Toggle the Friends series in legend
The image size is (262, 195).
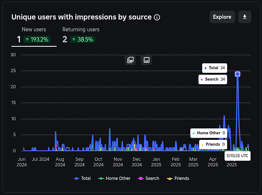pyautogui.click(x=178, y=178)
